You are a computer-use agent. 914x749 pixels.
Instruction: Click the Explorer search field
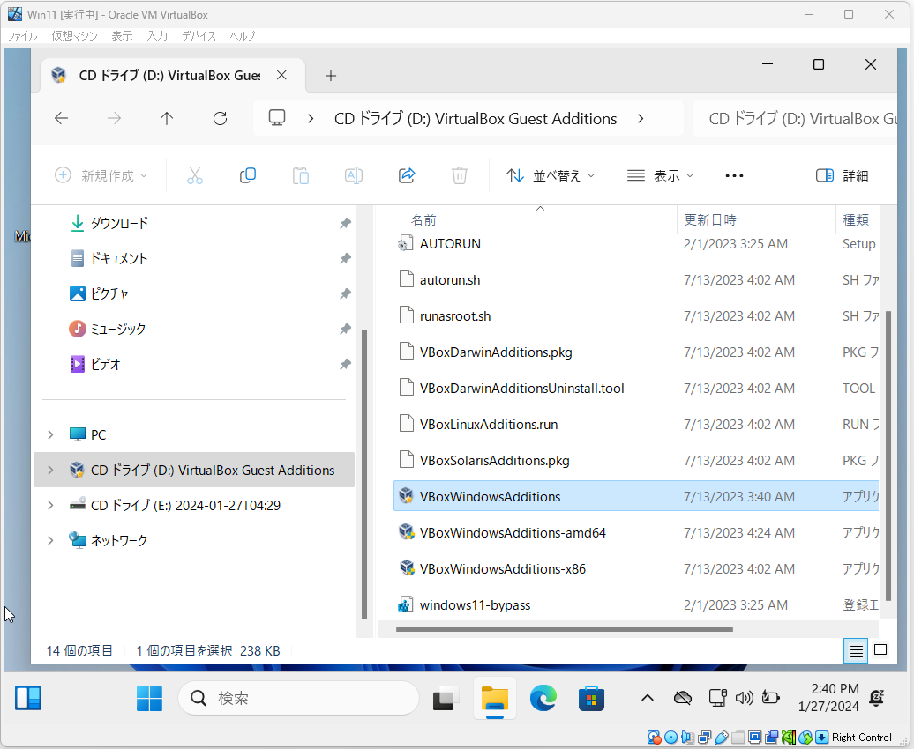(x=795, y=119)
